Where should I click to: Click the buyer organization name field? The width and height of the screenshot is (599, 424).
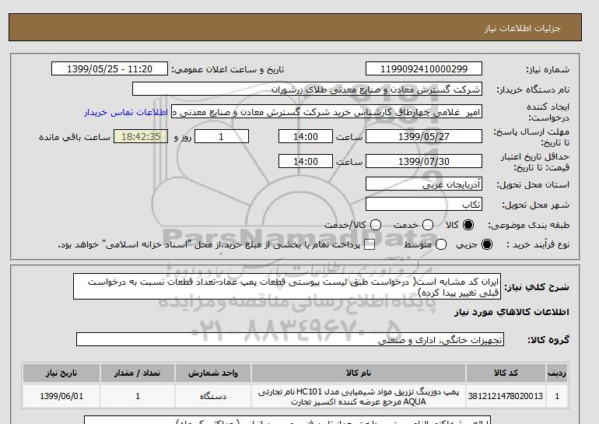[x=307, y=89]
